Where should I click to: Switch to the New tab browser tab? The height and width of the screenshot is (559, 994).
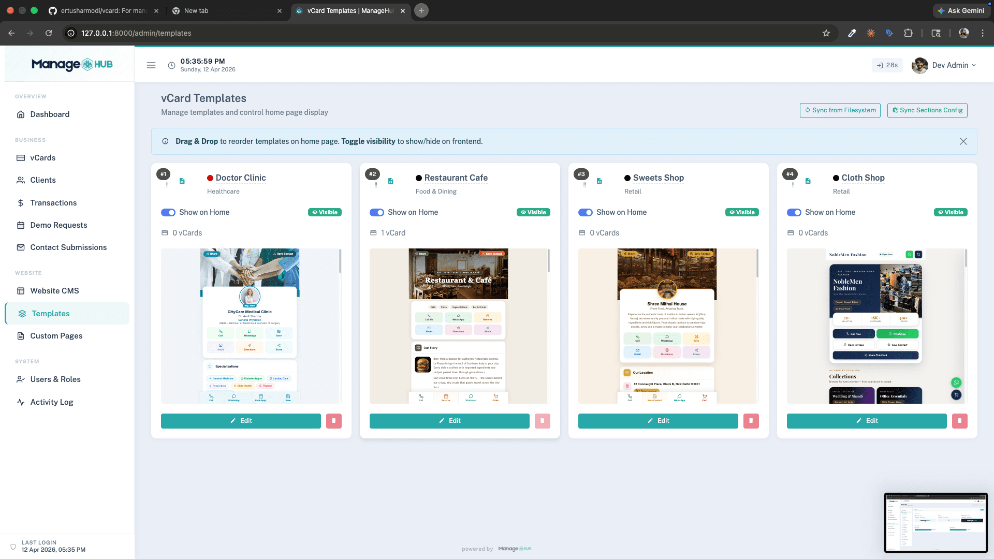(227, 10)
